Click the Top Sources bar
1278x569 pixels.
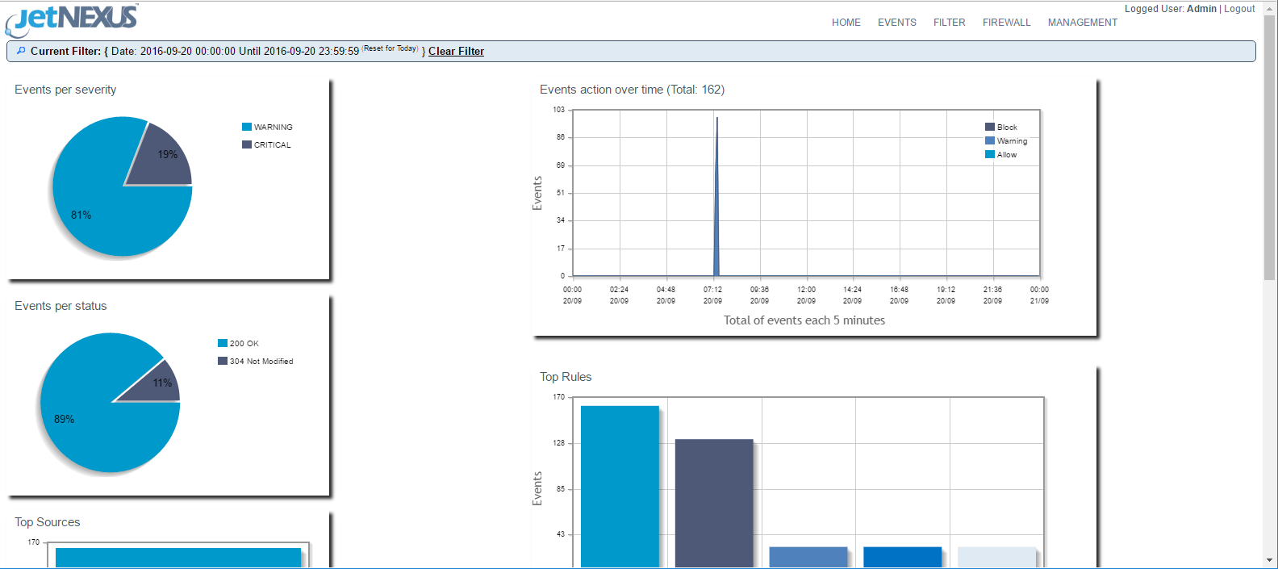point(178,558)
